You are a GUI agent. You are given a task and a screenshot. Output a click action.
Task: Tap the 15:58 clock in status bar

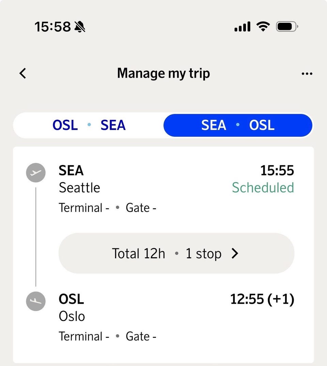53,27
